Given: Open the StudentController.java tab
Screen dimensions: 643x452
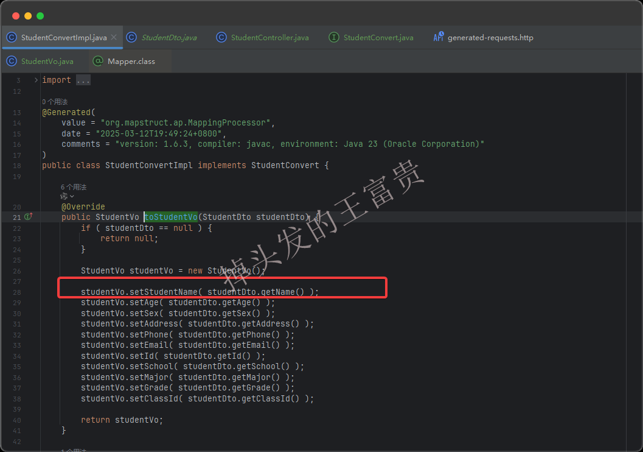Looking at the screenshot, I should coord(269,38).
